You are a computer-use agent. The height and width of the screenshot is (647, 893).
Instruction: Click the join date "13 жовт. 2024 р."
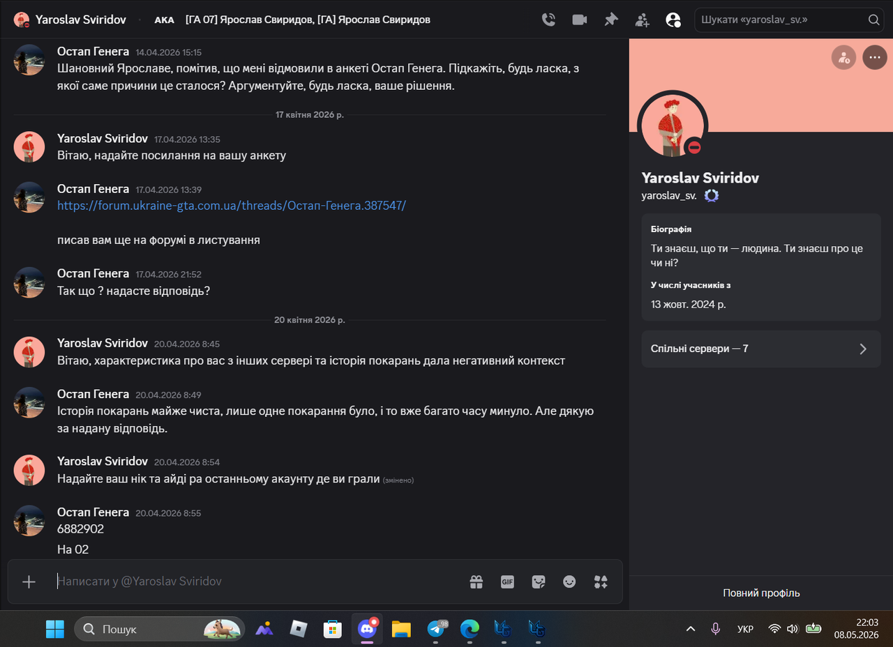coord(689,305)
